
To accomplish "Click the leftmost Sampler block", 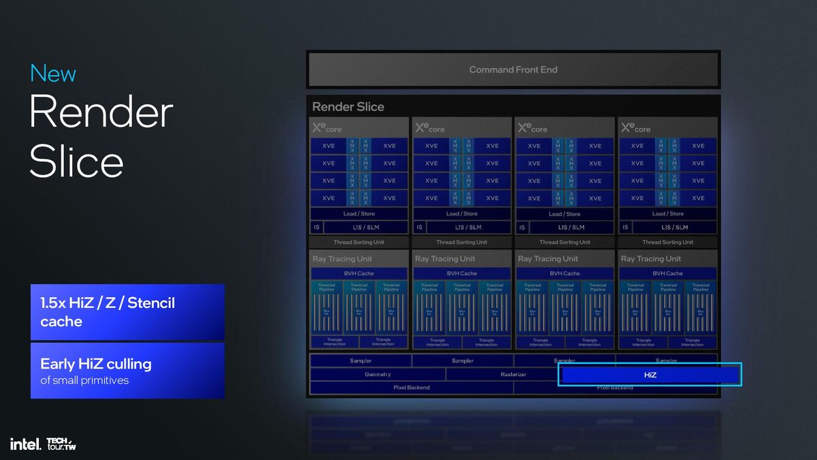I will click(361, 361).
